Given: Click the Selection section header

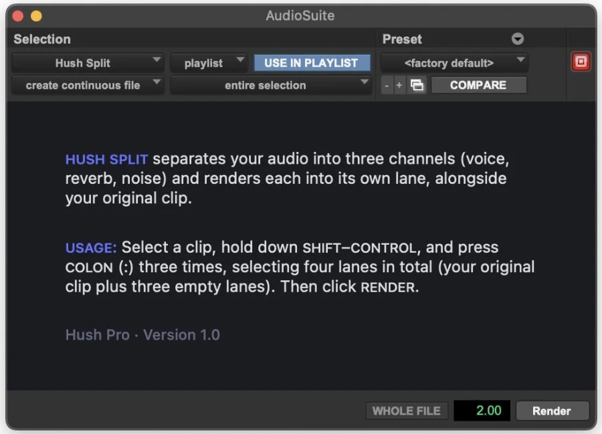Looking at the screenshot, I should coord(42,39).
